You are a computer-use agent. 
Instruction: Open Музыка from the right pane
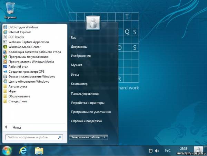77,65
